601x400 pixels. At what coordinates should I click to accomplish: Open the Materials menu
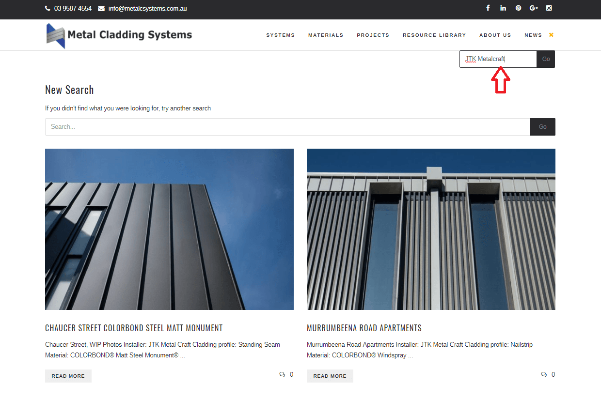click(326, 35)
